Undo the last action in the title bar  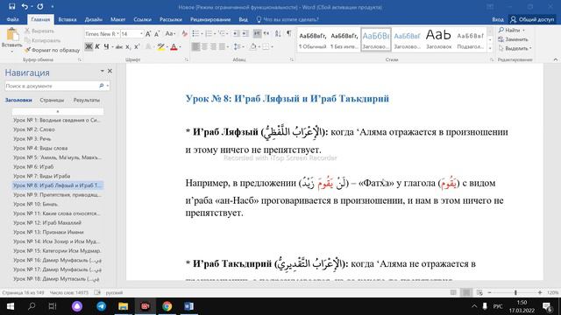coord(25,6)
